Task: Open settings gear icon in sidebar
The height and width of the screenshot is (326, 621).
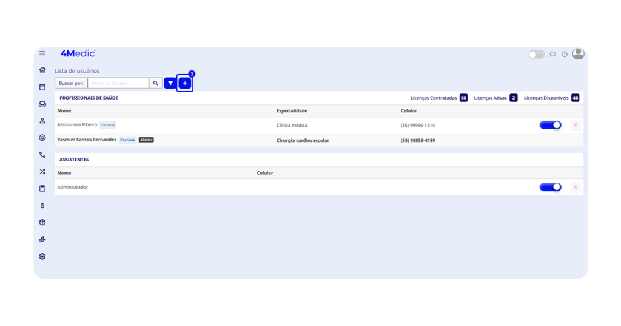Action: pos(42,257)
